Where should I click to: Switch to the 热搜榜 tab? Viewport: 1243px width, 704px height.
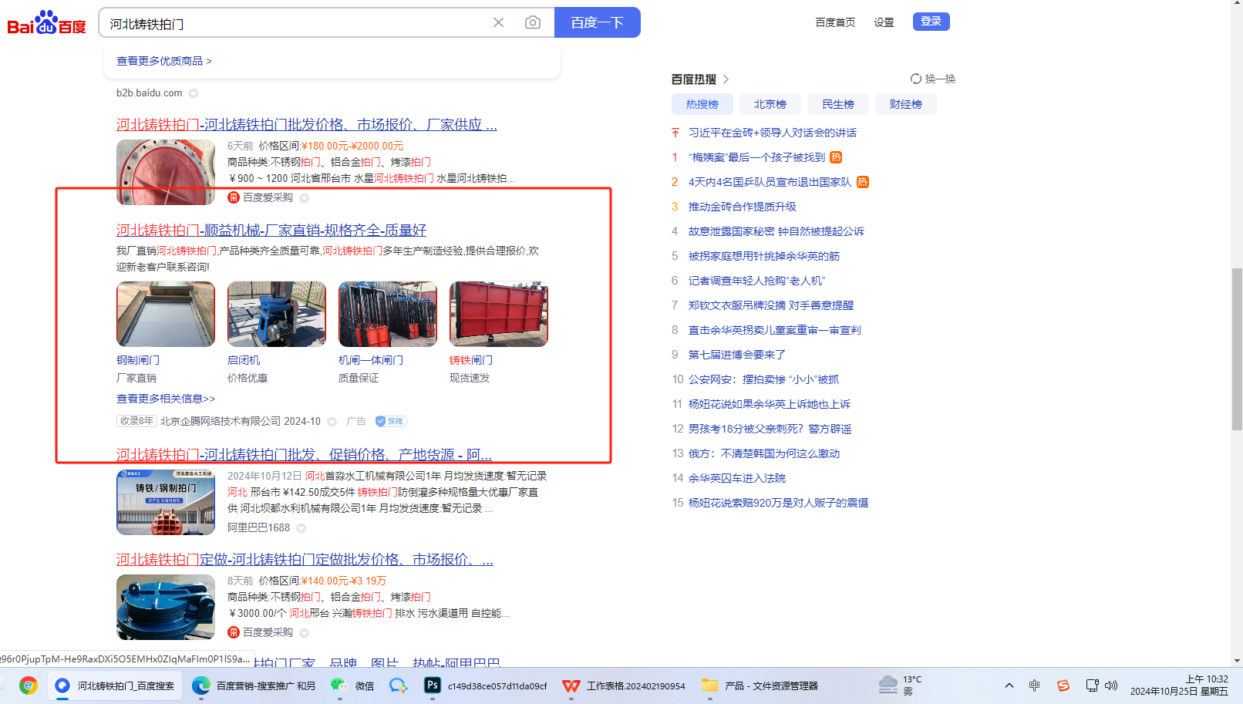click(702, 104)
